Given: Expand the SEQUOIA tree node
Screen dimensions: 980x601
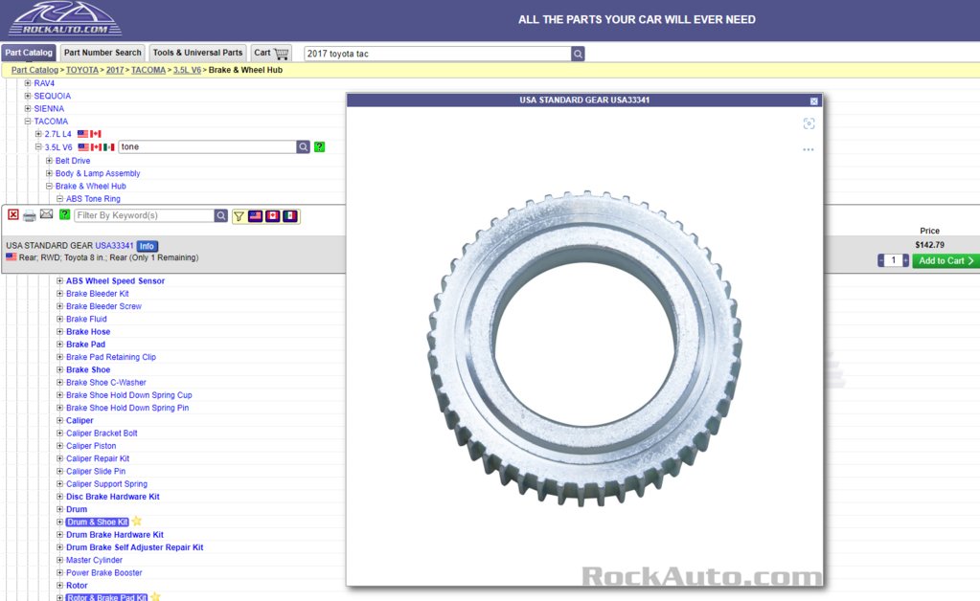Looking at the screenshot, I should [28, 96].
